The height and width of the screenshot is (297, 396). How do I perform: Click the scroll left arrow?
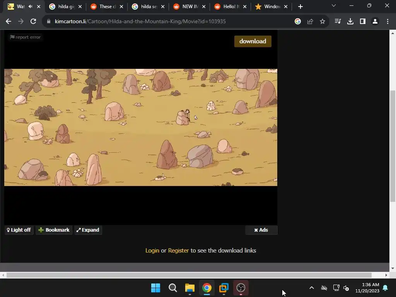[x=3, y=275]
